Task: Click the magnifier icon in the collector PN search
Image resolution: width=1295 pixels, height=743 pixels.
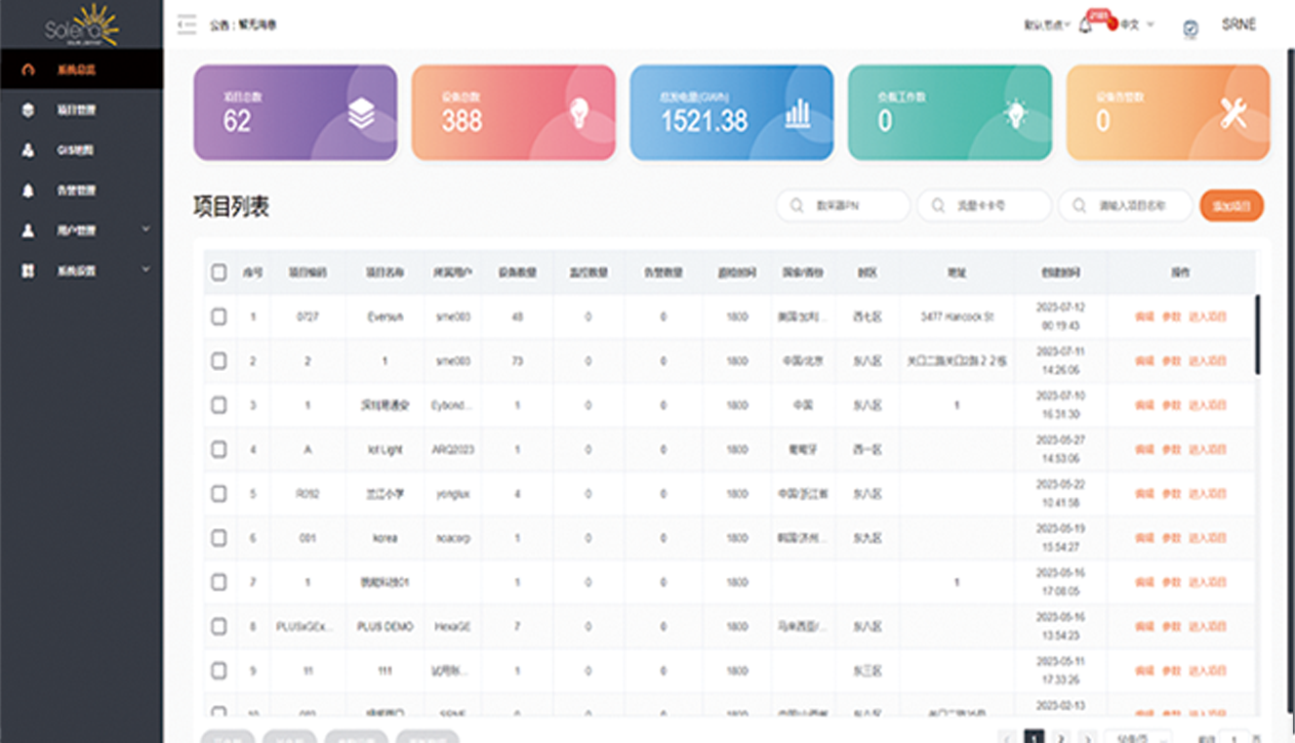Action: point(797,206)
